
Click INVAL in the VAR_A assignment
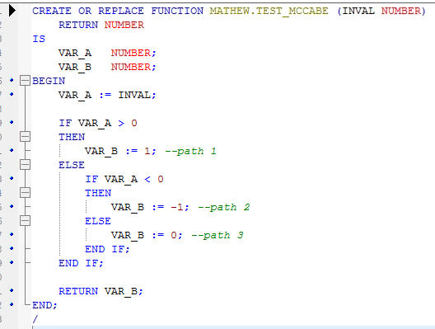click(x=134, y=95)
